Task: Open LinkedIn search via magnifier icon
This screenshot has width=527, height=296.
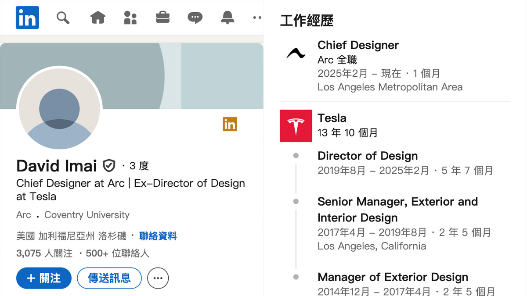Action: 63,18
